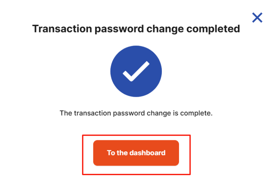Click the word completed in the heading
The width and height of the screenshot is (271, 181).
tap(213, 29)
